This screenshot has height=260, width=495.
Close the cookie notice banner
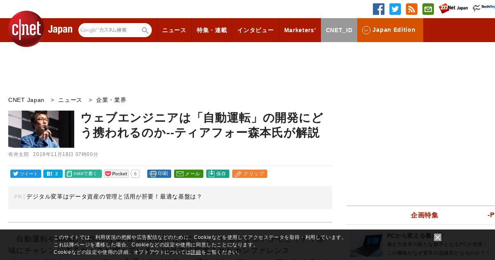coord(438,237)
